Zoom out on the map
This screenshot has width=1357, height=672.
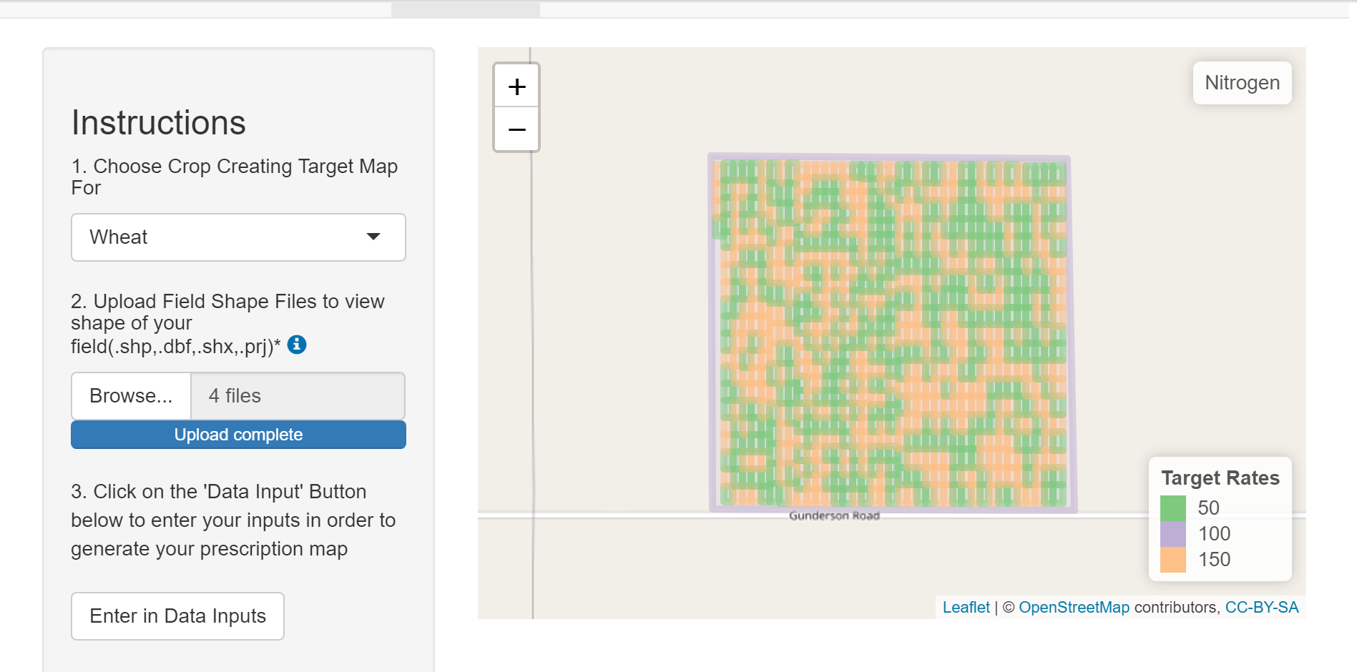coord(516,129)
